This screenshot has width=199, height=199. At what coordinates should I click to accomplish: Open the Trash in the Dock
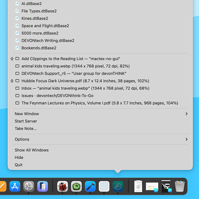pyautogui.click(x=180, y=186)
